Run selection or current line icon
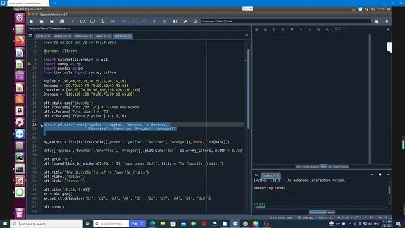 point(103,22)
